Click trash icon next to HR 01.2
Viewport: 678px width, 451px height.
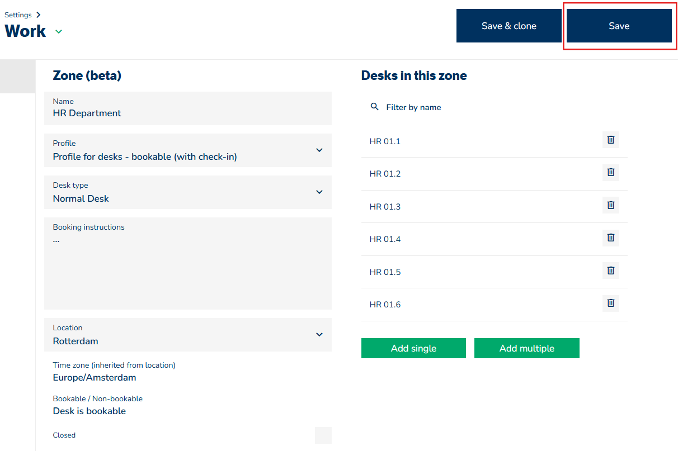pos(610,172)
